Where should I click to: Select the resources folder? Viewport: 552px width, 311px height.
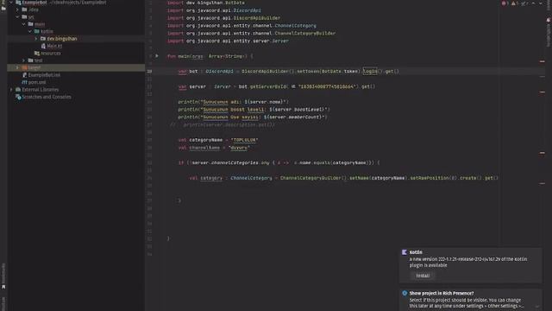51,54
